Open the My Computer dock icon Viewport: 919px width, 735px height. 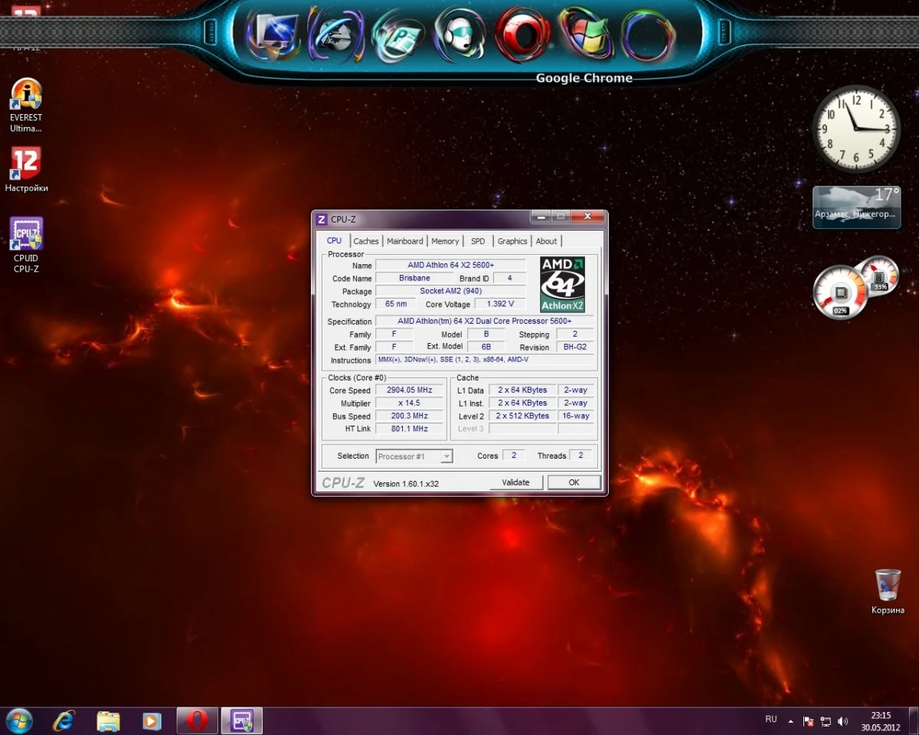pos(273,36)
